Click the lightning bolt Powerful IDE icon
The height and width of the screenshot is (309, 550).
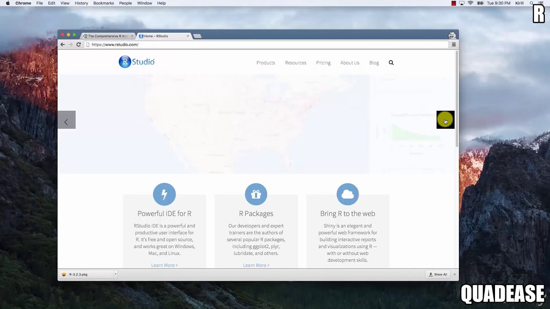(164, 194)
